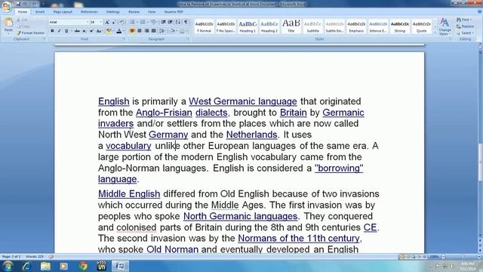
Task: Toggle Align Text Left
Action: 133,31
